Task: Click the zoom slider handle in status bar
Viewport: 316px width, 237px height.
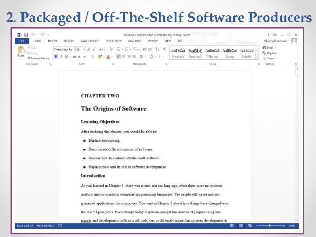Action: click(x=269, y=226)
